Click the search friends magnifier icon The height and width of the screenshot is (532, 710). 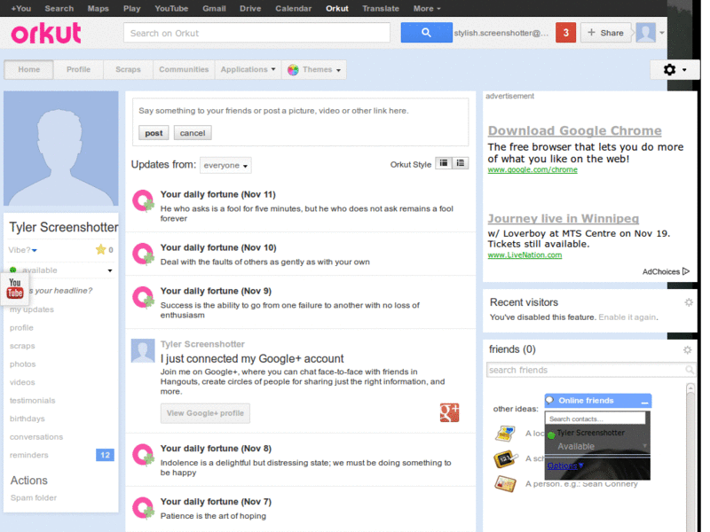(x=690, y=370)
